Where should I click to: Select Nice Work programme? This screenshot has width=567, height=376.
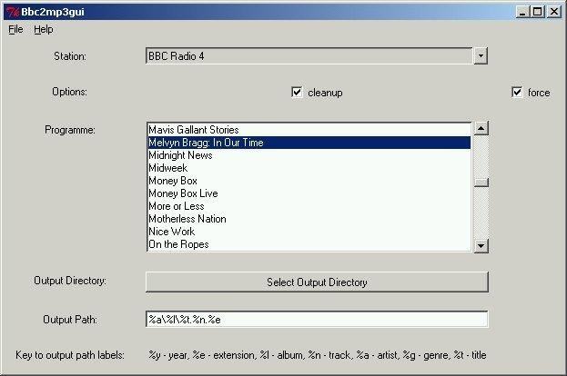[x=309, y=232]
